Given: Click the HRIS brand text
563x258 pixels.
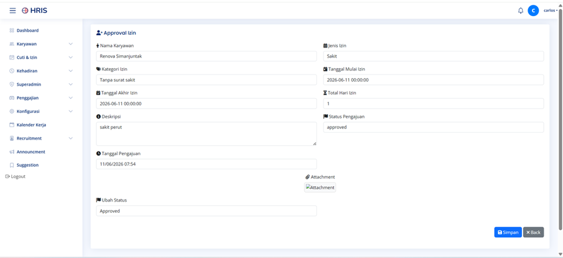Looking at the screenshot, I should pos(39,11).
